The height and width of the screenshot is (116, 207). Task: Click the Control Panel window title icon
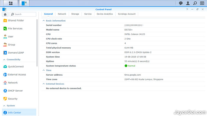point(4,9)
